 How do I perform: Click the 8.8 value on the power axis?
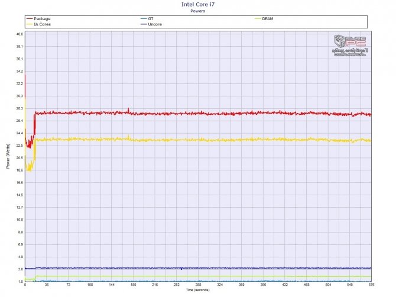pyautogui.click(x=21, y=233)
